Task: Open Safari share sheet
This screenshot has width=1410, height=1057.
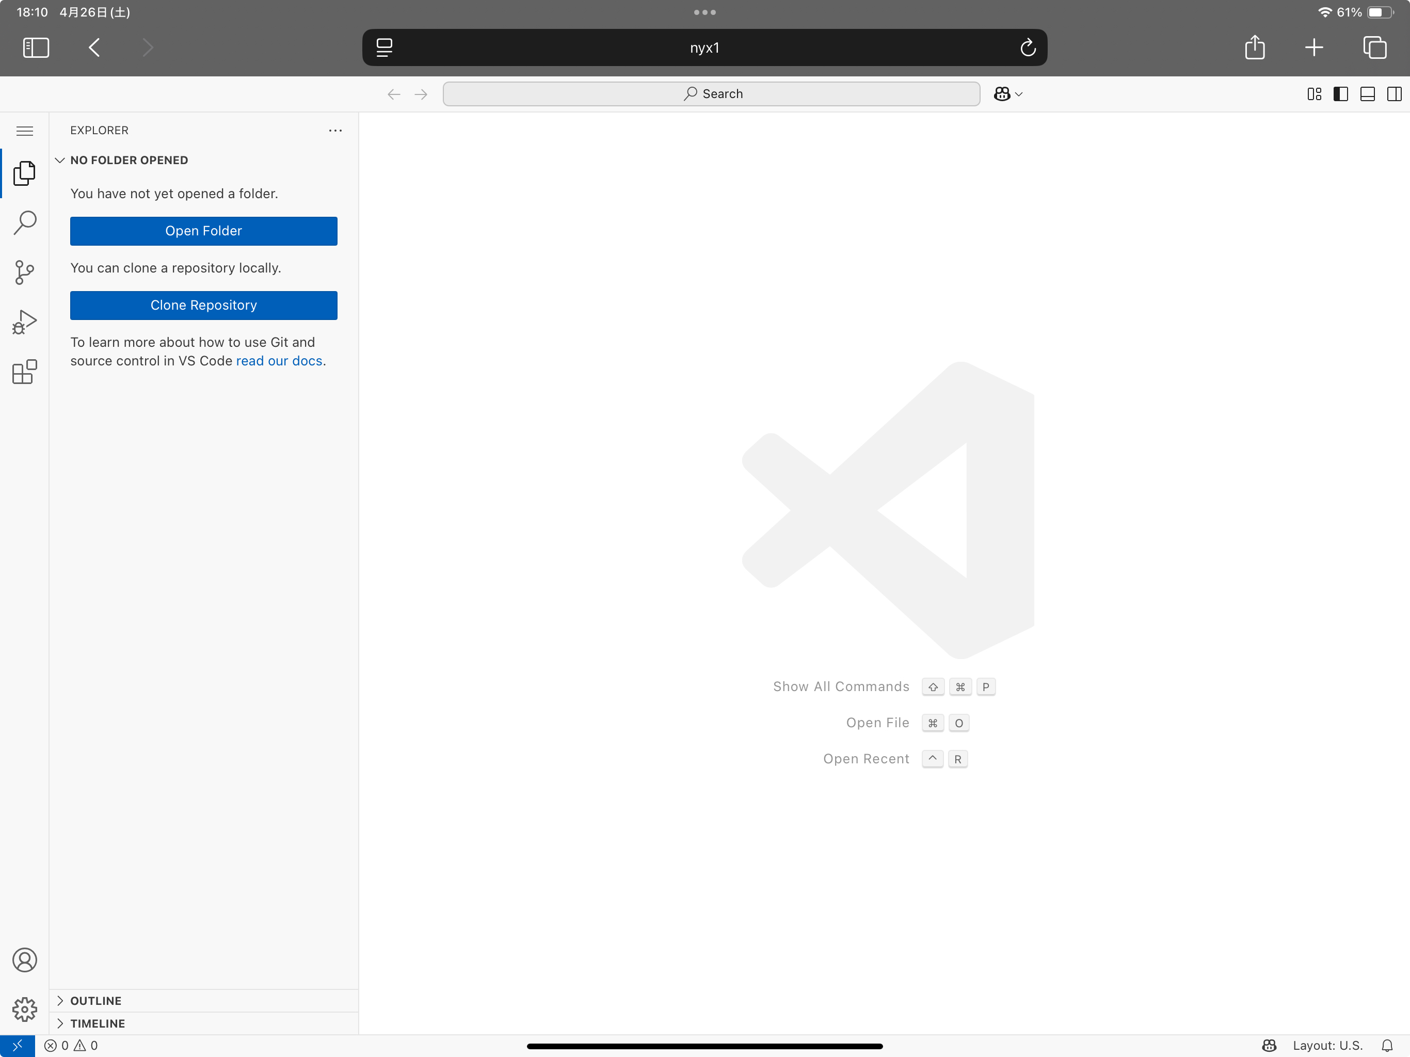Action: [1255, 47]
